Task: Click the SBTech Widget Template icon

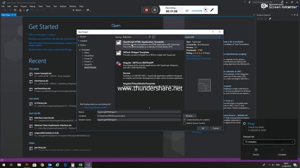Action: pyautogui.click(x=119, y=53)
